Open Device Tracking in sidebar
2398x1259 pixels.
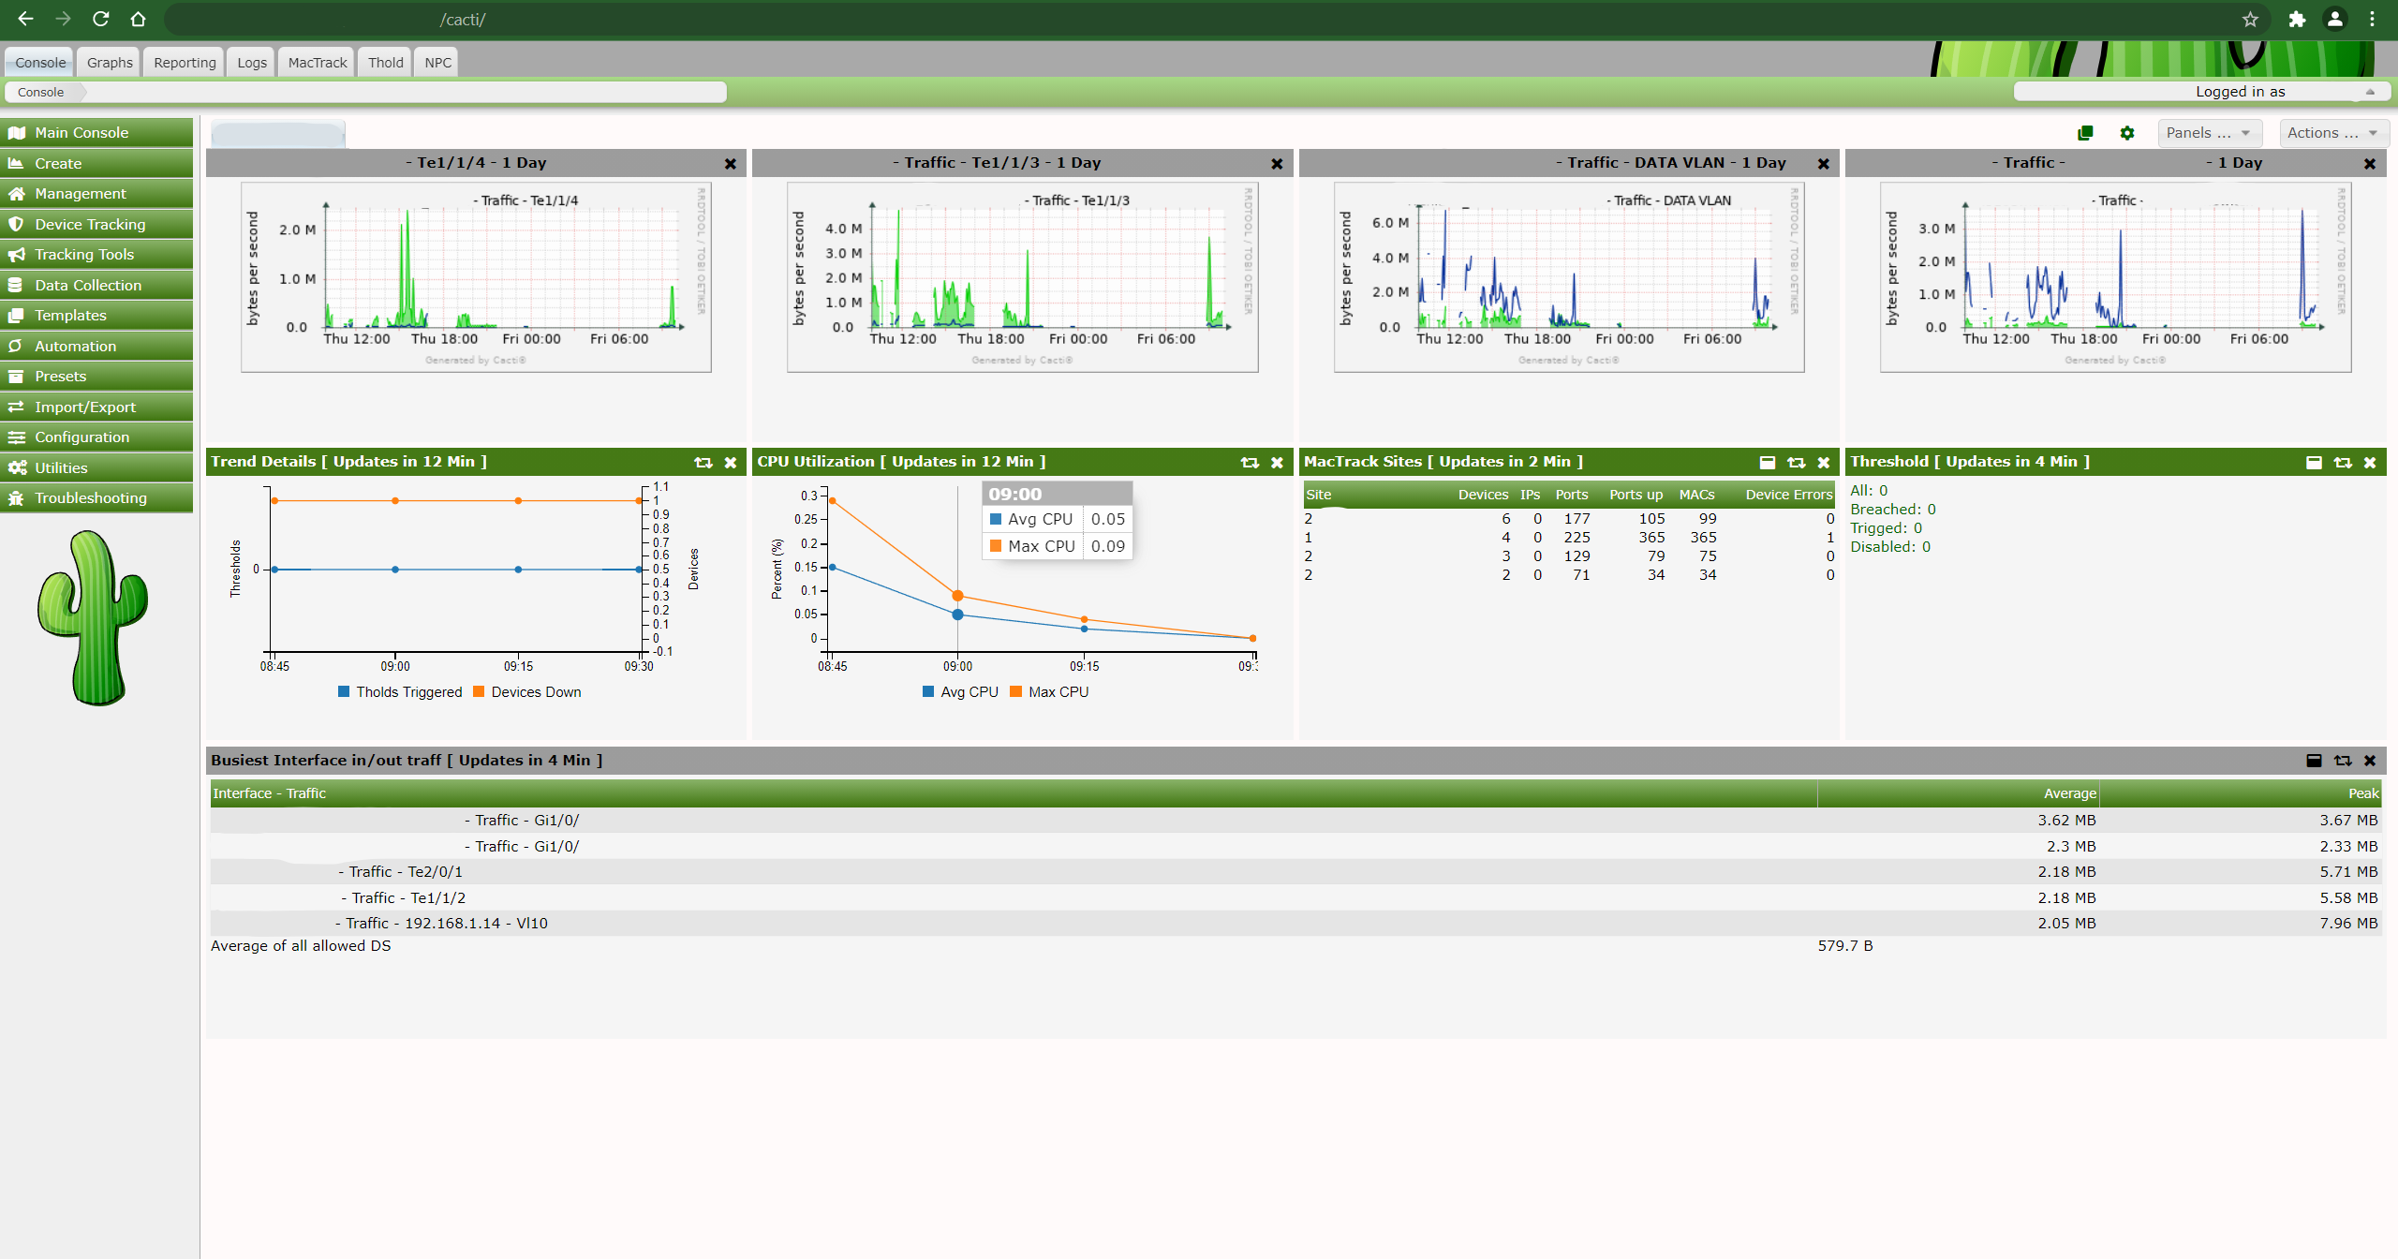click(x=90, y=224)
